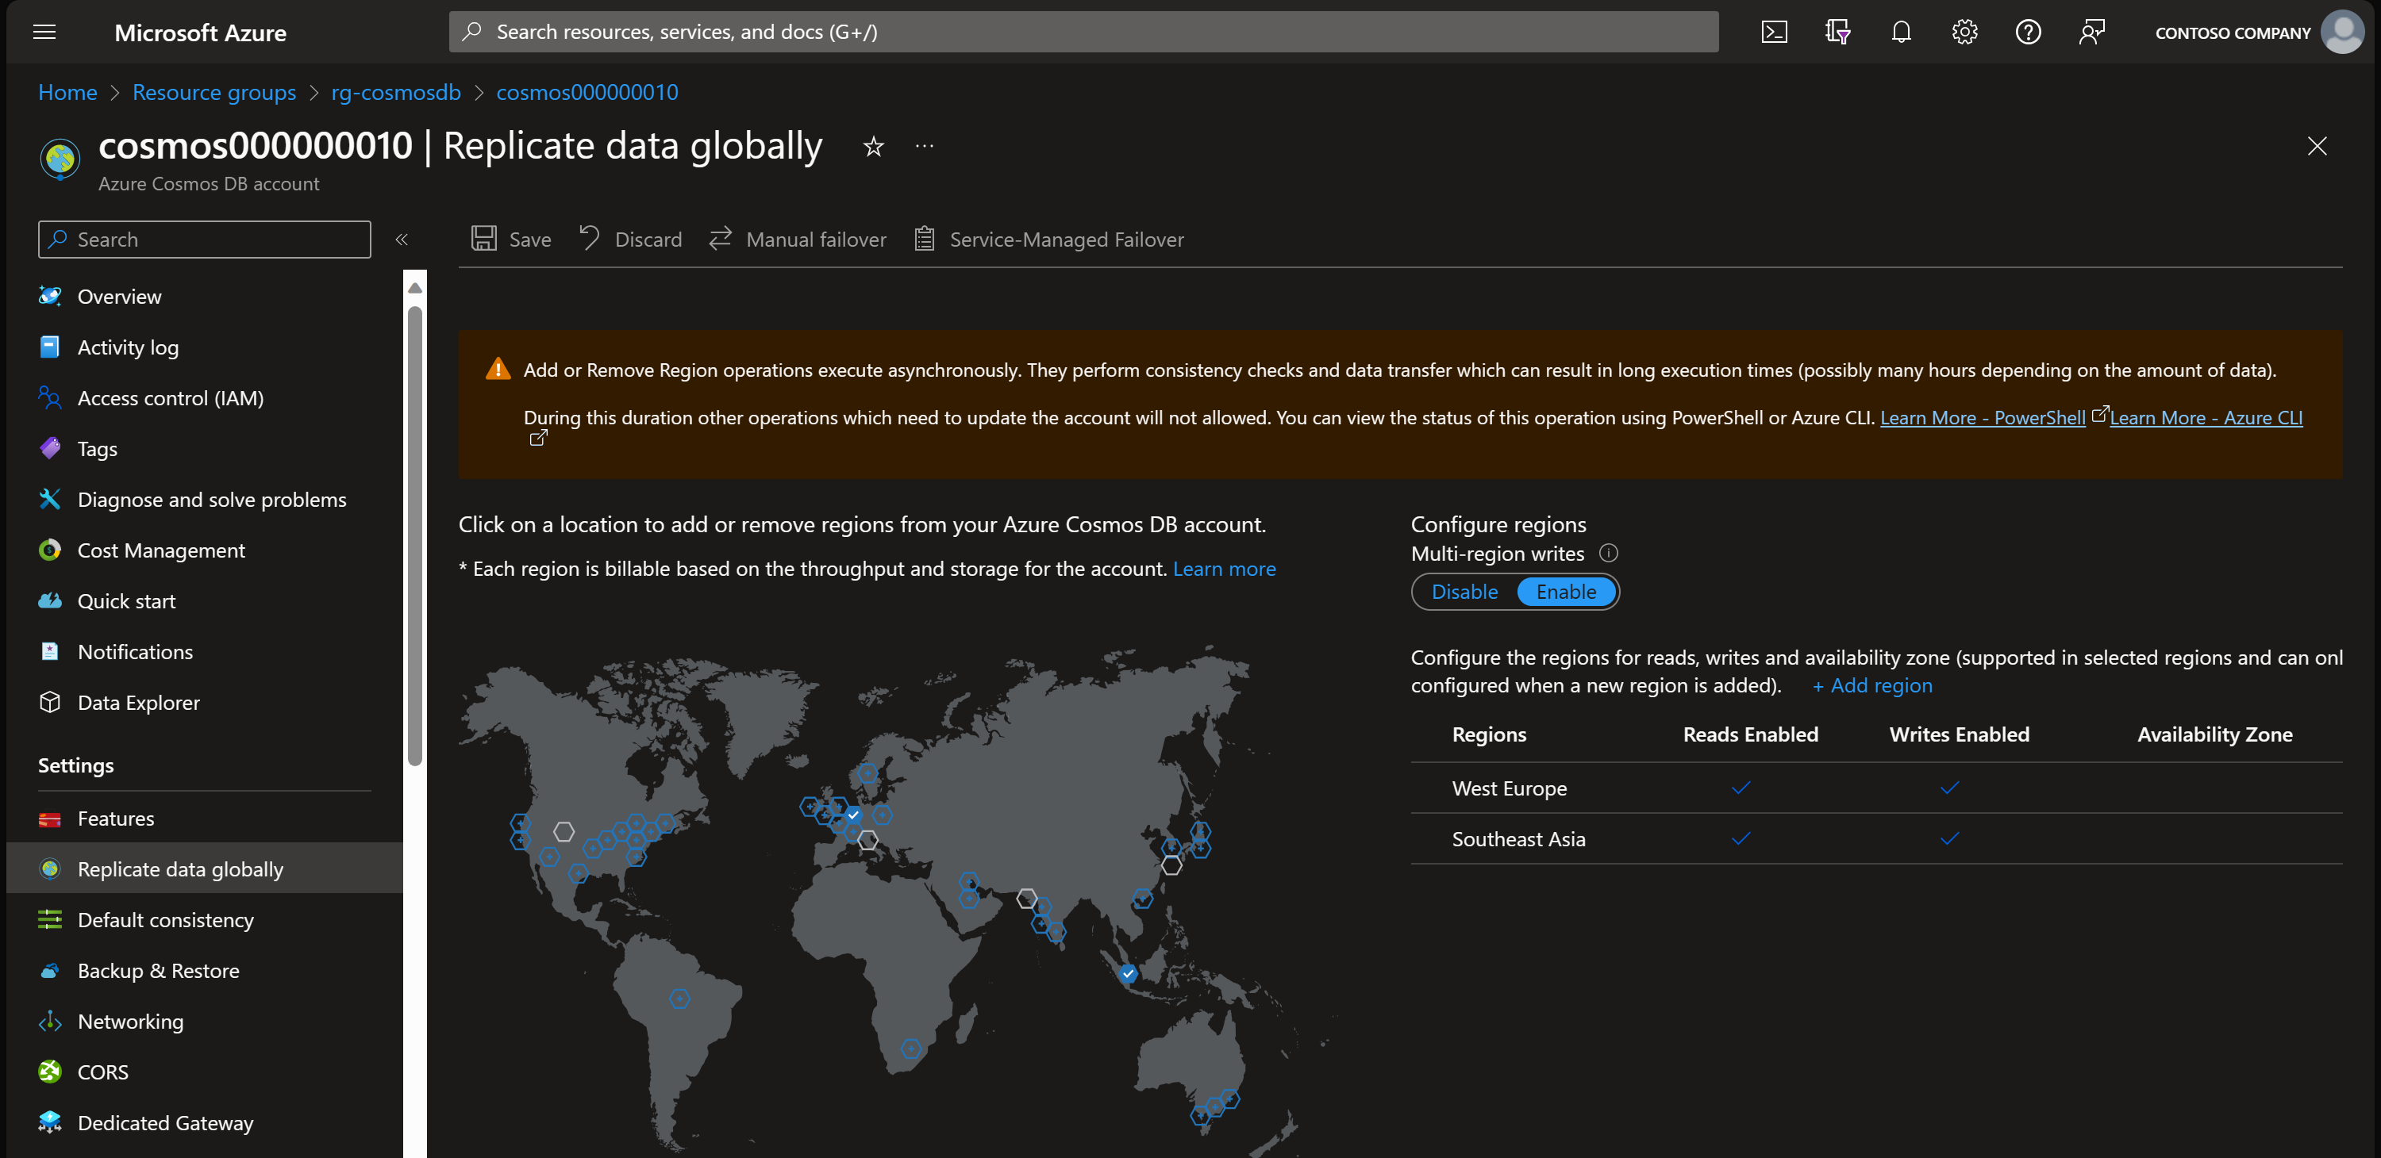The image size is (2381, 1158).
Task: Open Learn More - PowerShell link
Action: tap(1983, 417)
